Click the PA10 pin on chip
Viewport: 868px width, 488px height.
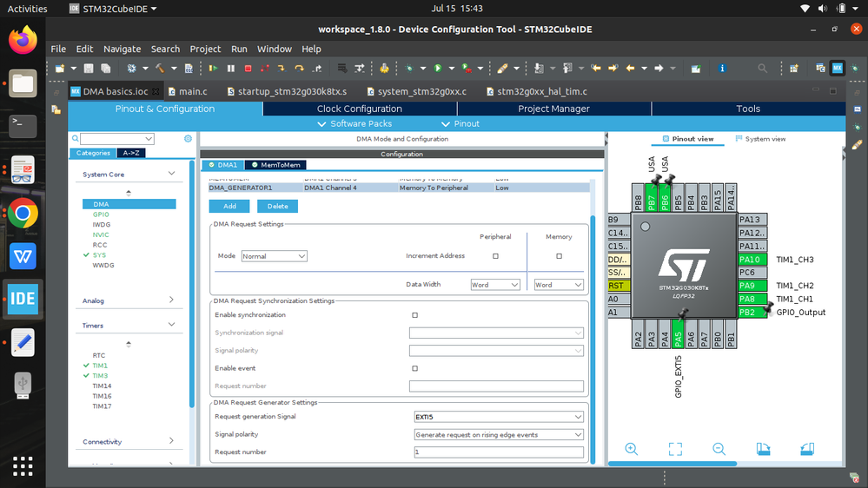pos(752,260)
